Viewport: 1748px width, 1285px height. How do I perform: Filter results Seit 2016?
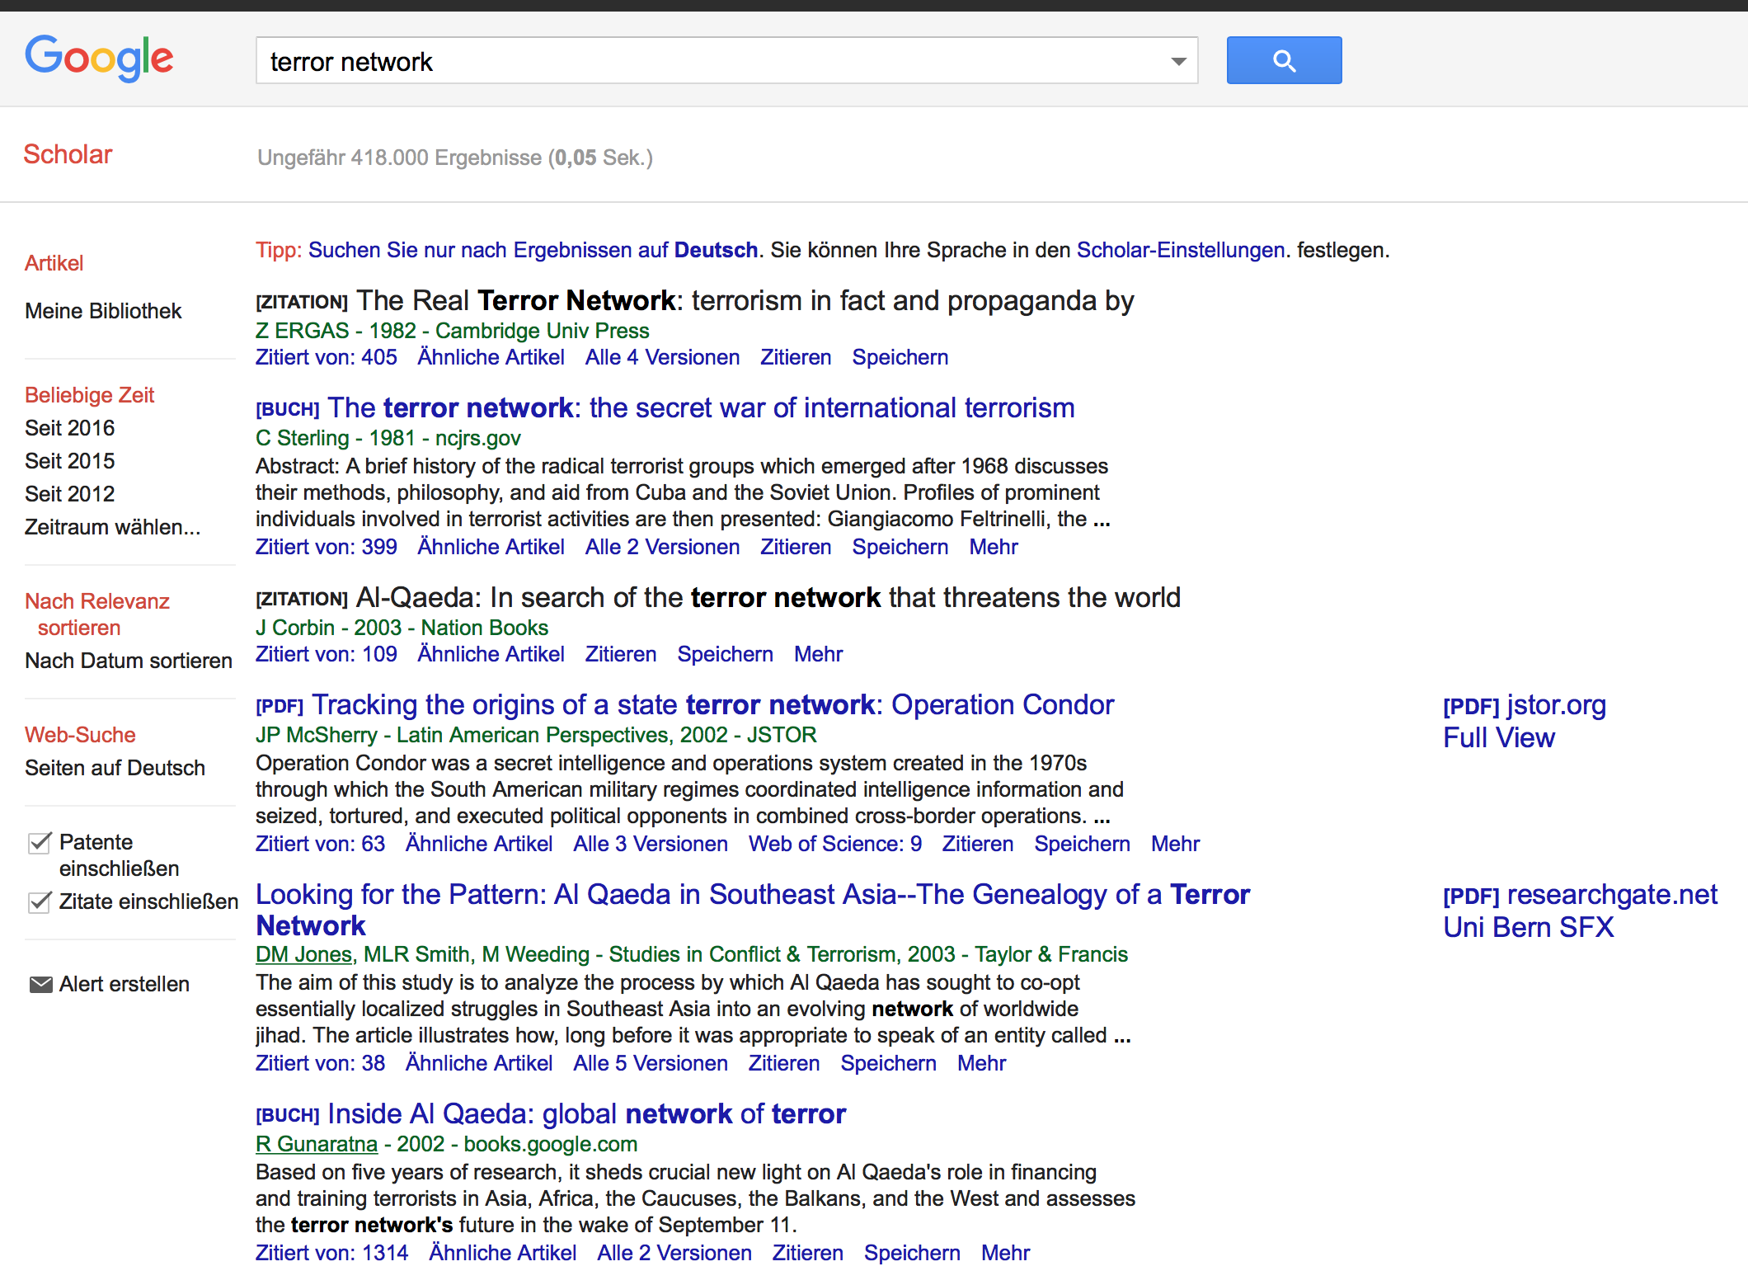[69, 428]
